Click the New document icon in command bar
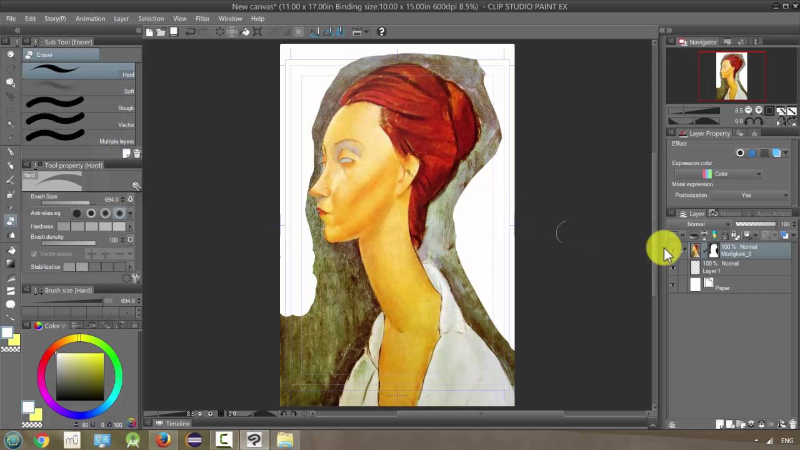 click(x=149, y=32)
